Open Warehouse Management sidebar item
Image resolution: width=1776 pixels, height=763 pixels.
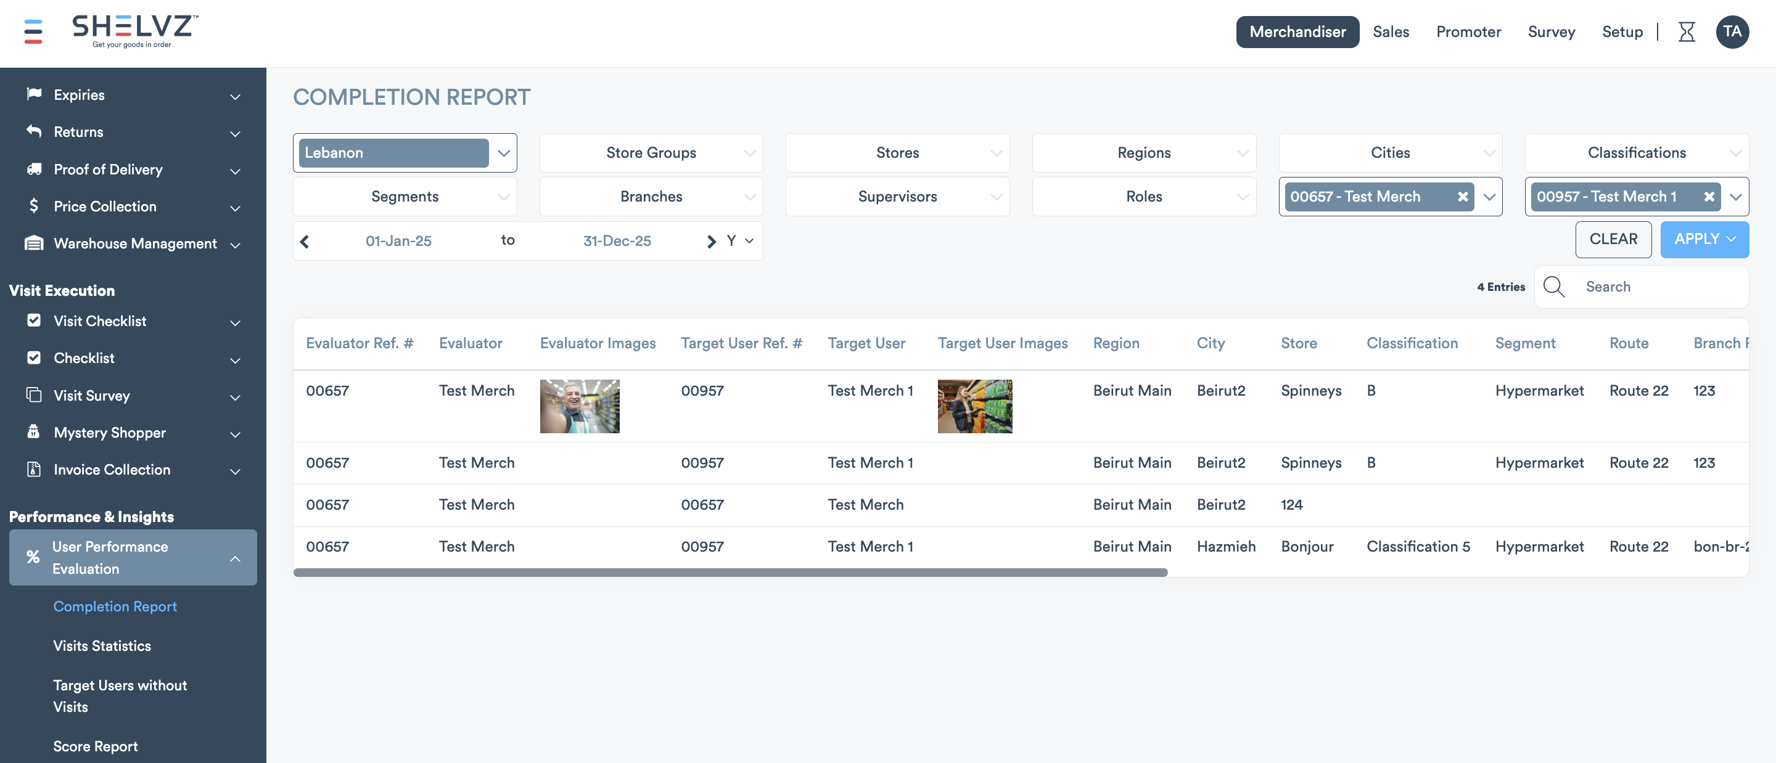135,244
